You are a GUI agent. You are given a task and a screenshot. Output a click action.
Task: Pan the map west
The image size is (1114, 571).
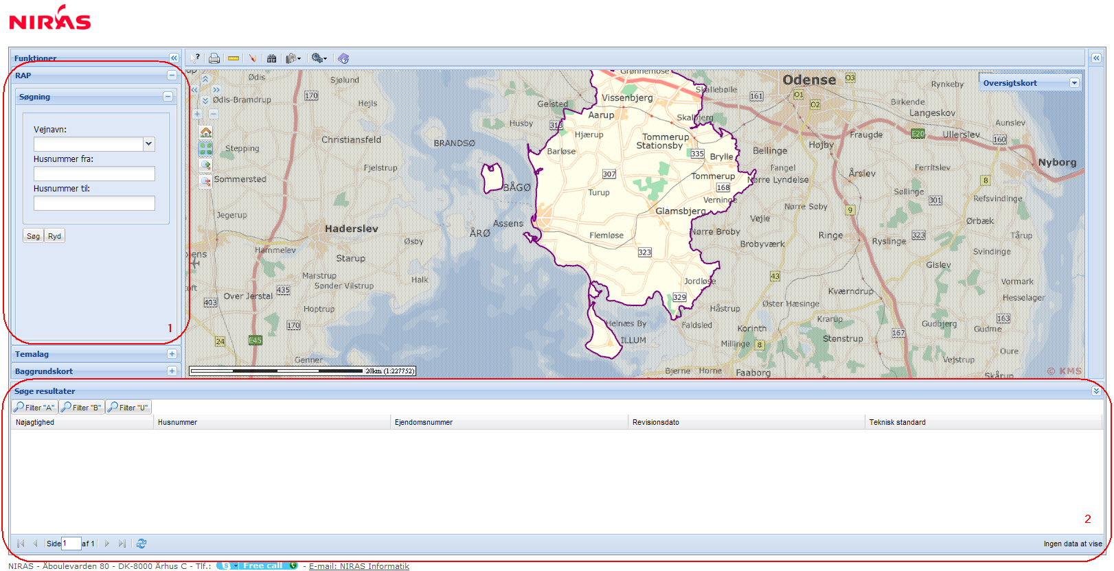[x=195, y=90]
